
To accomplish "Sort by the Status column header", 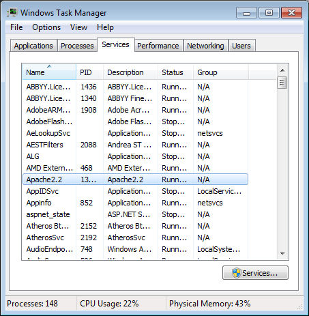I will tap(175, 72).
